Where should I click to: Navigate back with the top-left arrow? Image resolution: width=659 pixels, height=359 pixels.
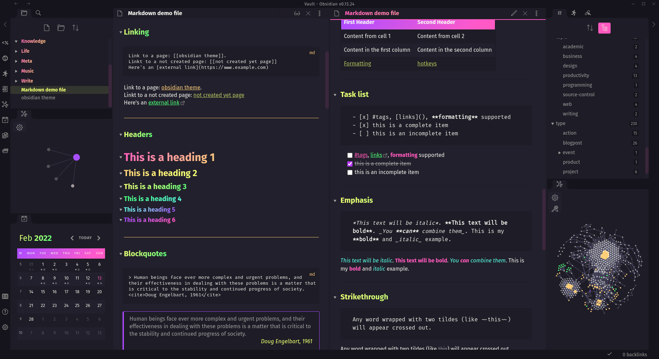[x=16, y=4]
